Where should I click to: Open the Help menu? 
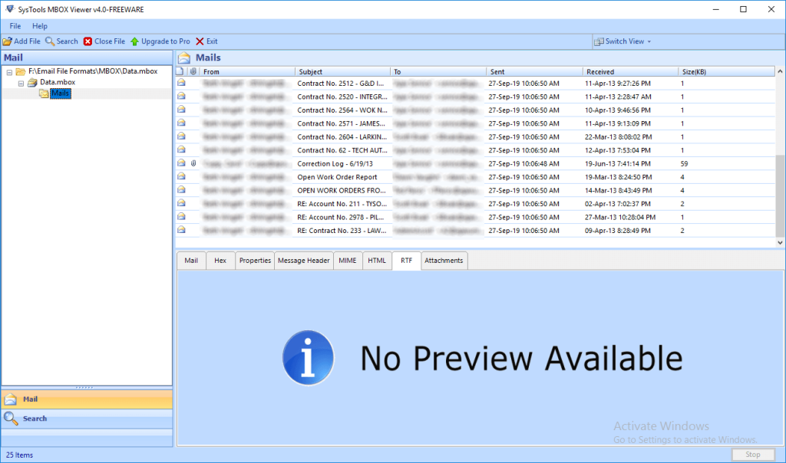pos(40,26)
